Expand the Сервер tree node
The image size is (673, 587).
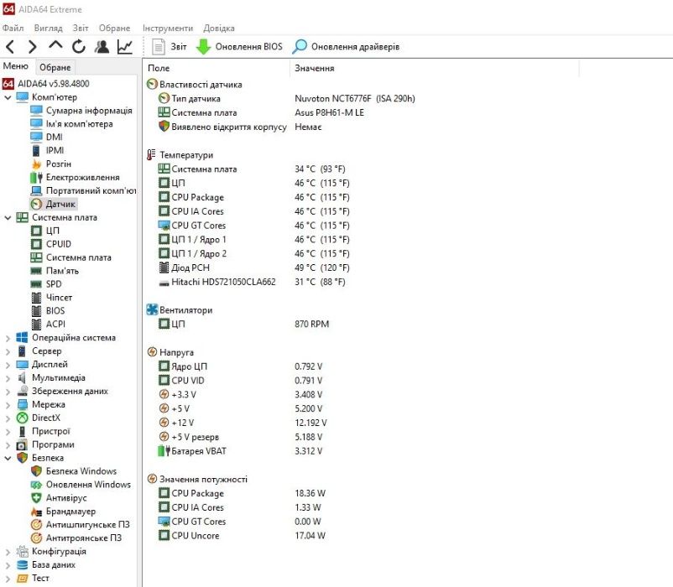(8, 351)
